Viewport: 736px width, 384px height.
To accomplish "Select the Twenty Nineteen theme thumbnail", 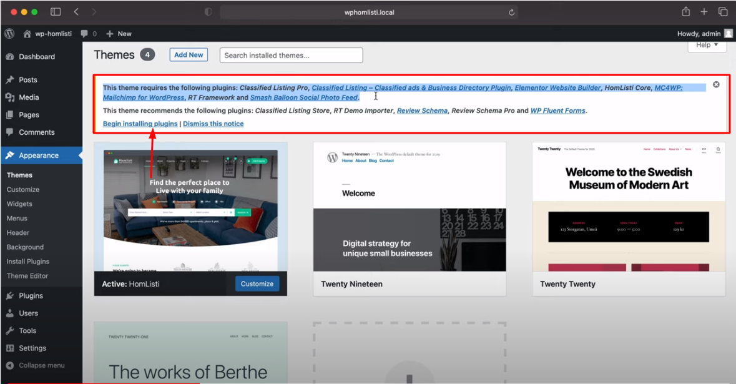I will tap(410, 207).
